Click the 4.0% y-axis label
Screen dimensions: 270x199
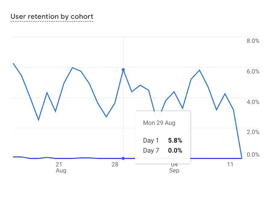253,102
